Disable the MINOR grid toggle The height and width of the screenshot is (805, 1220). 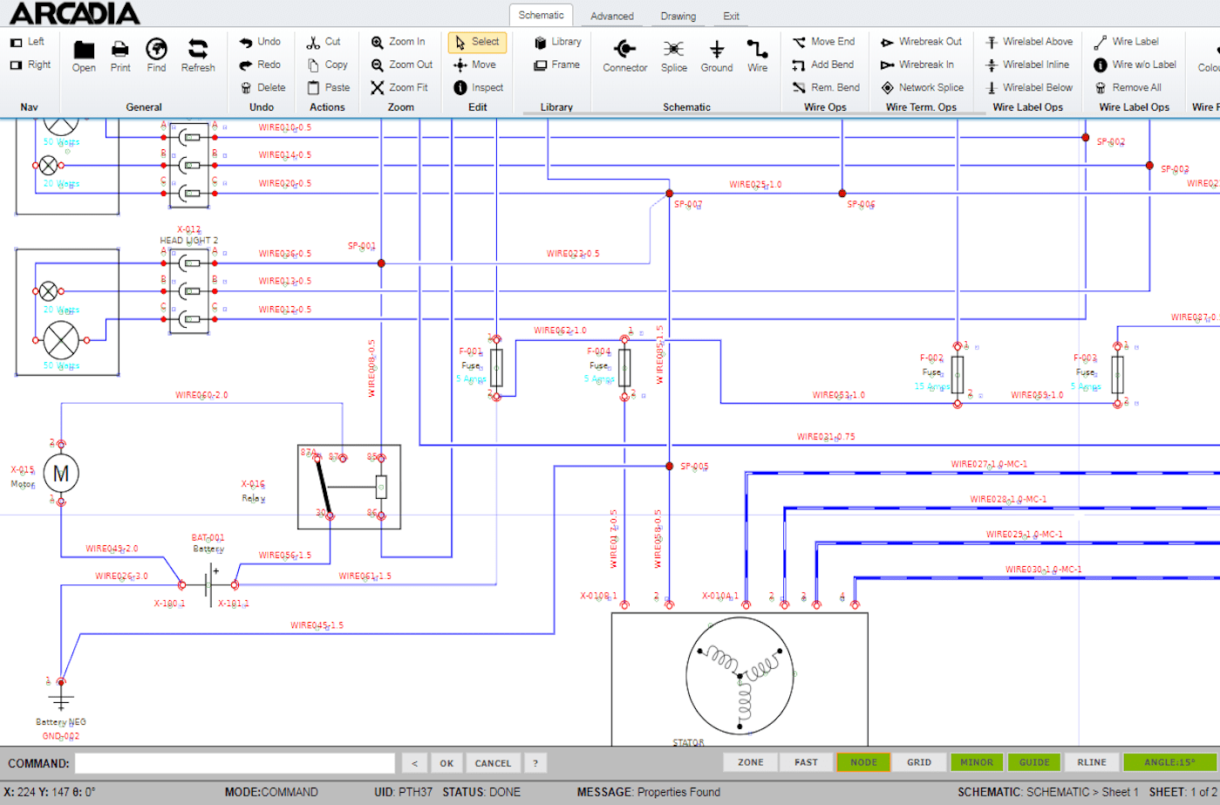click(x=977, y=762)
